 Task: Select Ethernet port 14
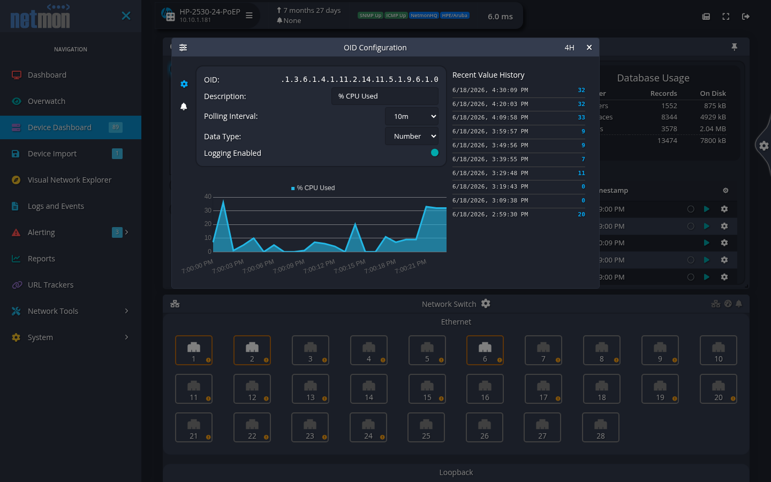point(369,389)
